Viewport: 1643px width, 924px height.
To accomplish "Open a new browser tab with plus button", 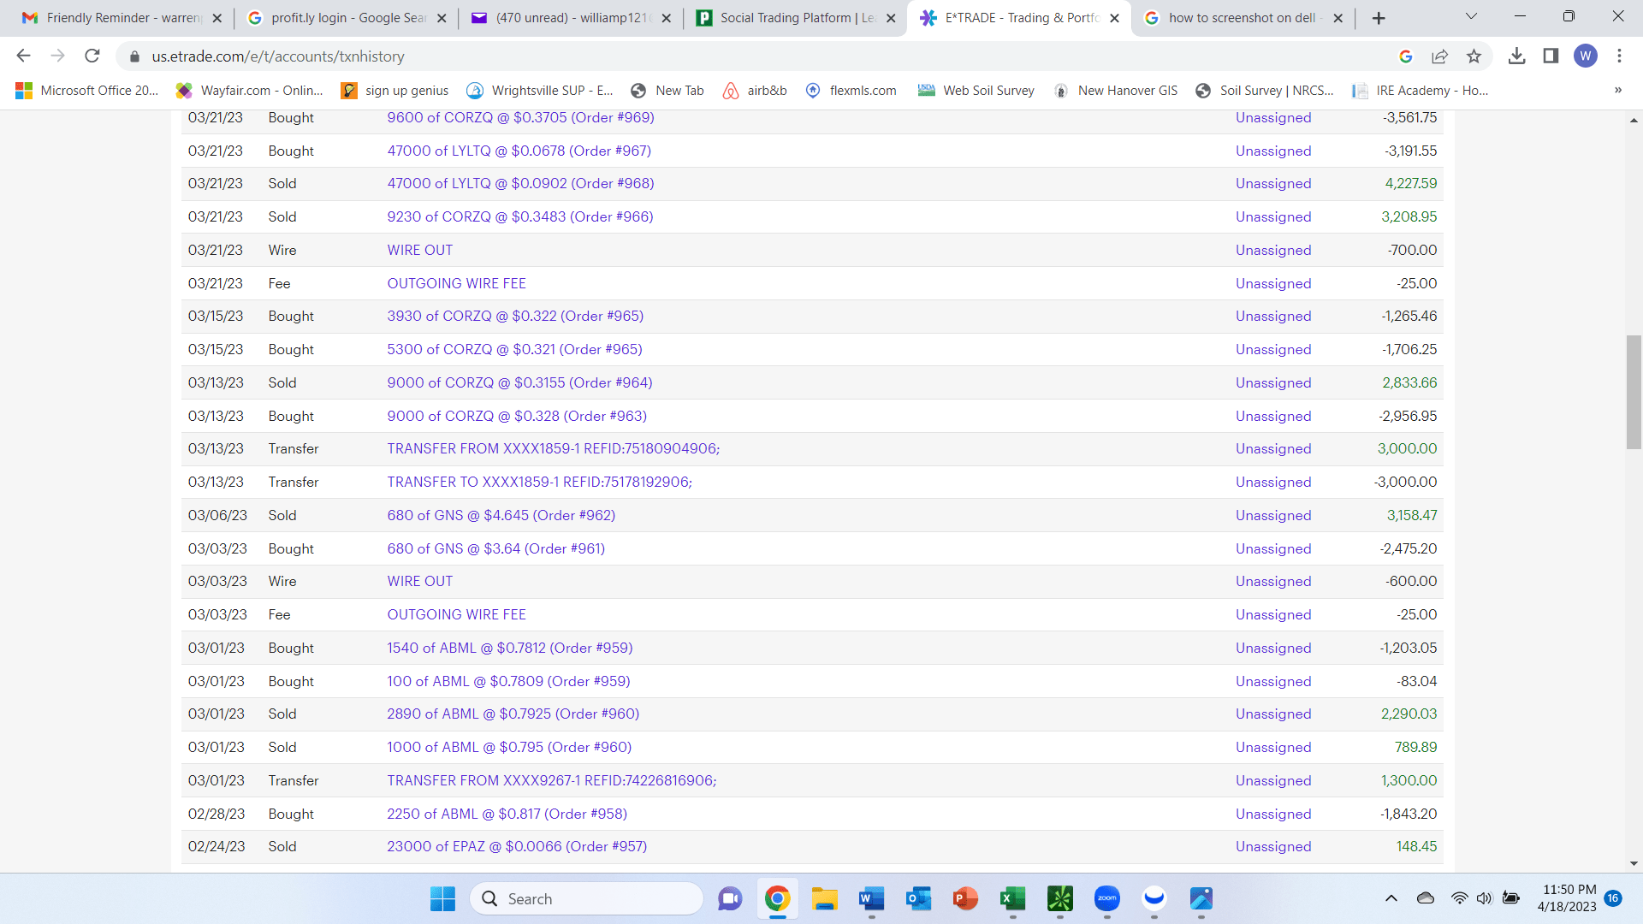I will pos(1378,18).
